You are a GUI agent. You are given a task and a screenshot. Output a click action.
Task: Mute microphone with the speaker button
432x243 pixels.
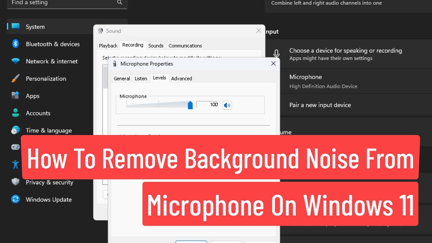[x=227, y=105]
